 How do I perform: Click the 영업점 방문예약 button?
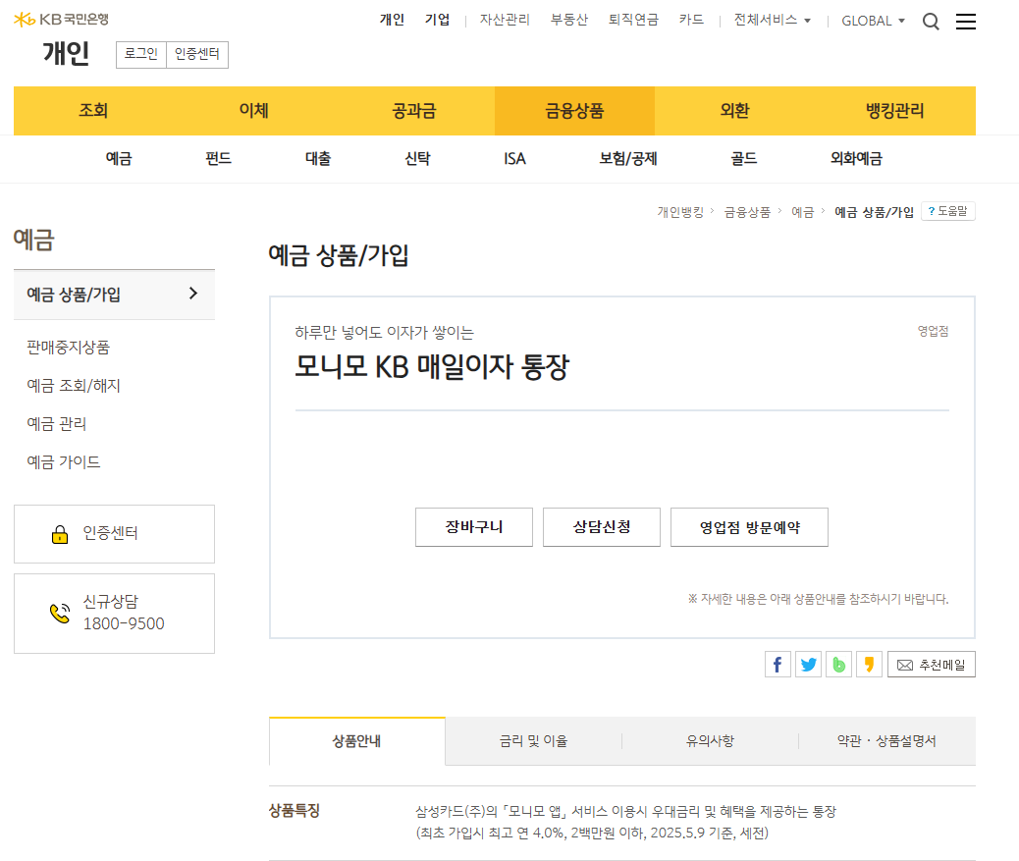(x=749, y=527)
